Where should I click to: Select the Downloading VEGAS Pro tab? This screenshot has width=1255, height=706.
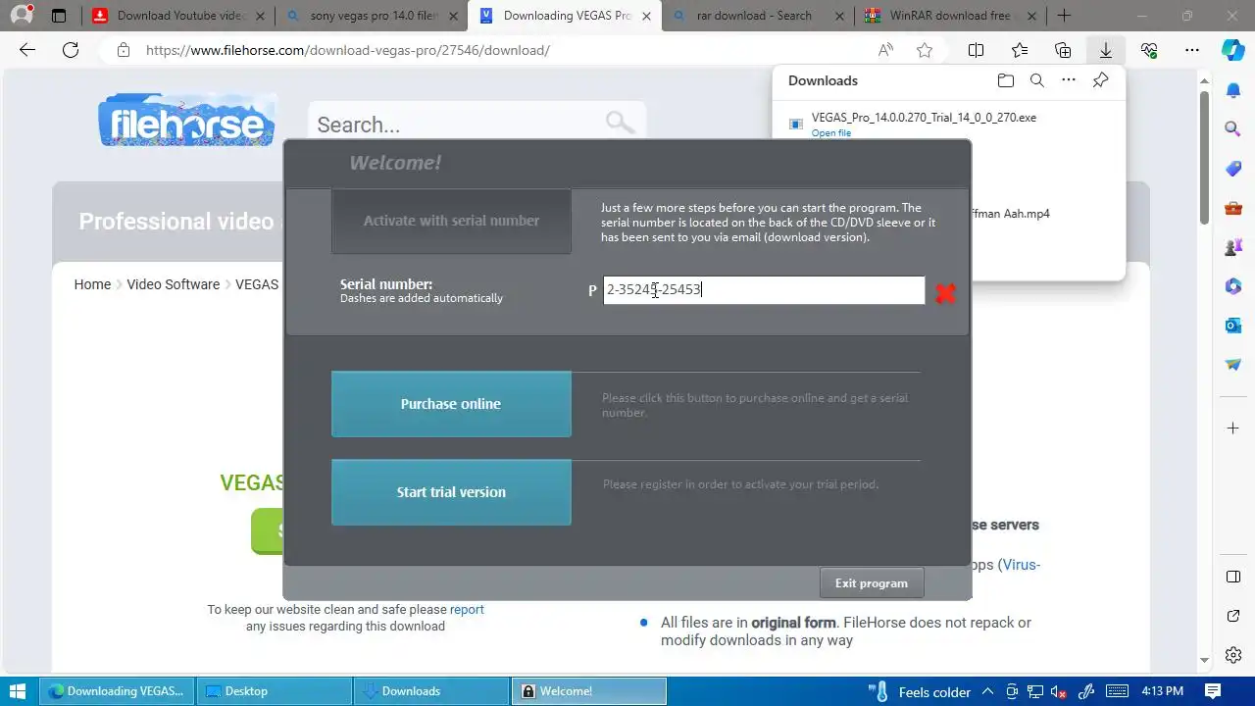point(565,16)
